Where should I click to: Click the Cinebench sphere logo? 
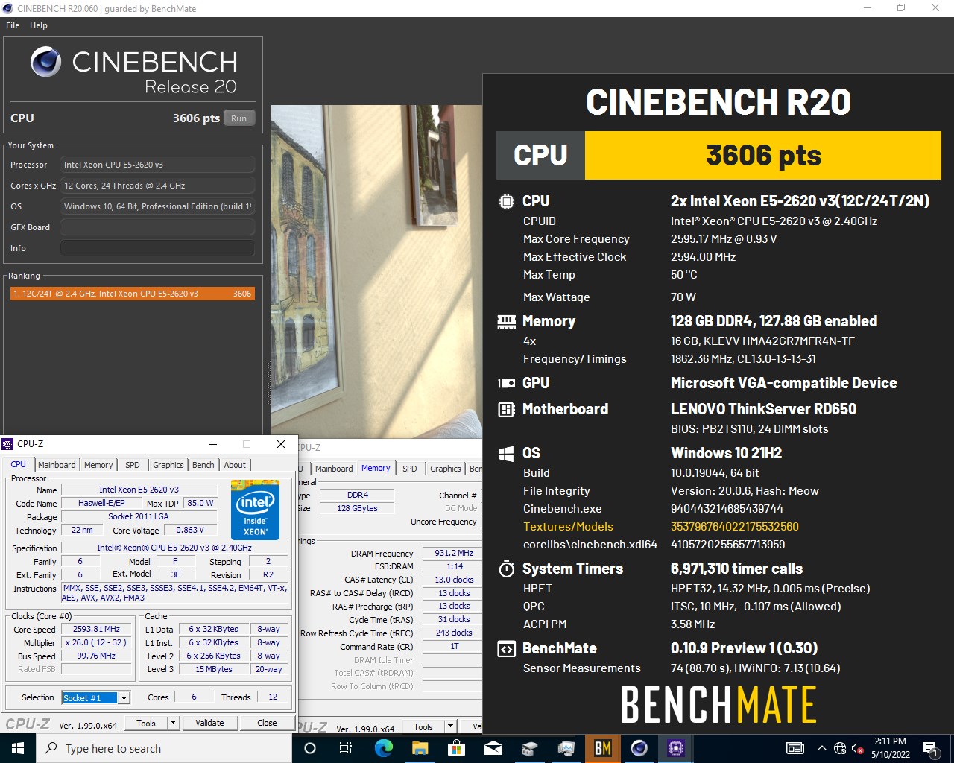[46, 62]
